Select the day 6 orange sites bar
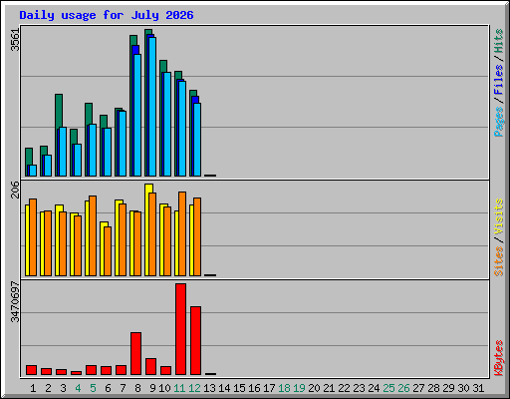The image size is (510, 399). [108, 251]
